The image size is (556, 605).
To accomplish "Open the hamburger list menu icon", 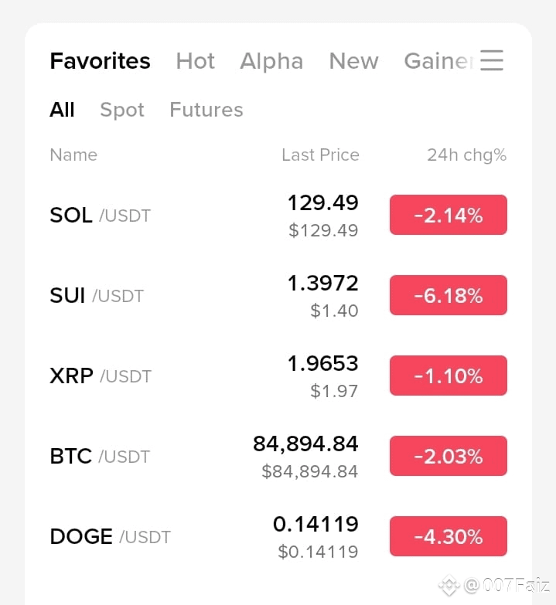I will click(492, 60).
